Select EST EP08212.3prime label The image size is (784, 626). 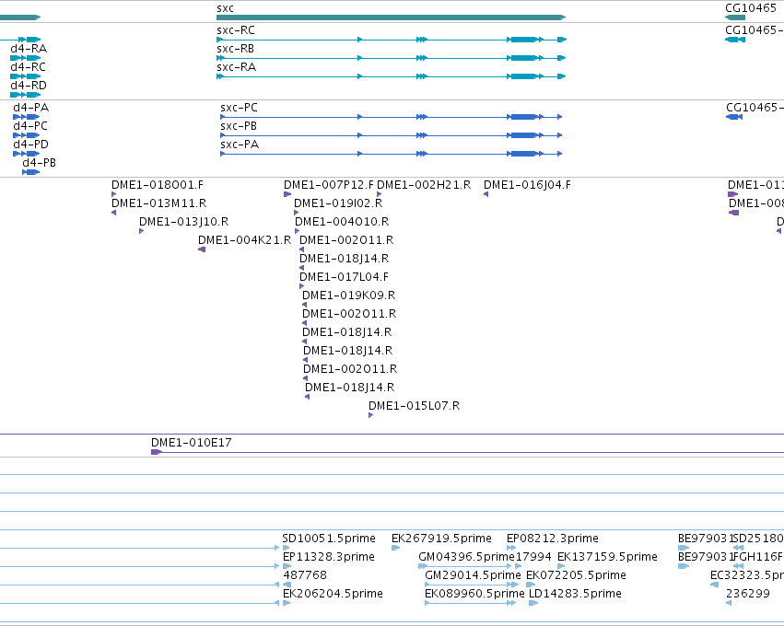(x=553, y=539)
